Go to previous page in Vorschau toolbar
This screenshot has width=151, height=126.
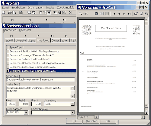tap(119, 14)
